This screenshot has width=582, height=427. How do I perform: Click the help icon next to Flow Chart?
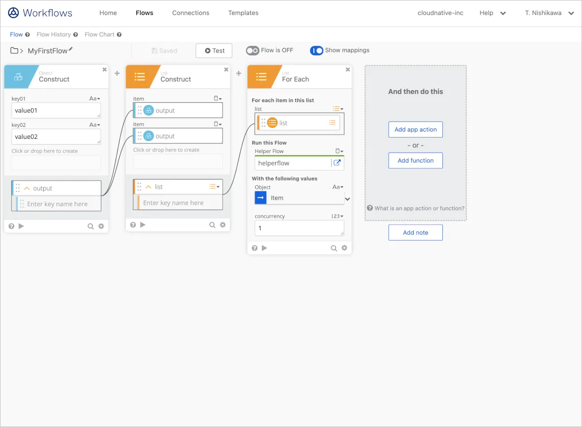click(119, 35)
